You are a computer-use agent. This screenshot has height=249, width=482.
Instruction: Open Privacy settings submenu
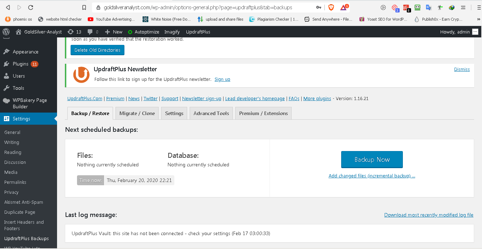11,192
